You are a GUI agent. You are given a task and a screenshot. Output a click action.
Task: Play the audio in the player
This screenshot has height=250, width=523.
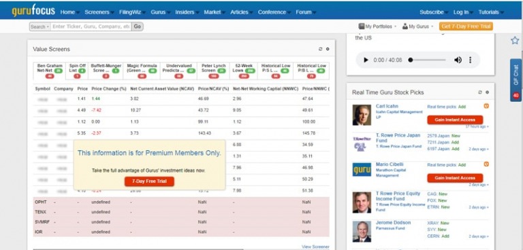pos(366,60)
